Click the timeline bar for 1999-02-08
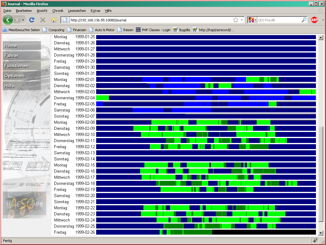Viewport: 326px width, 245px height. coord(206,122)
